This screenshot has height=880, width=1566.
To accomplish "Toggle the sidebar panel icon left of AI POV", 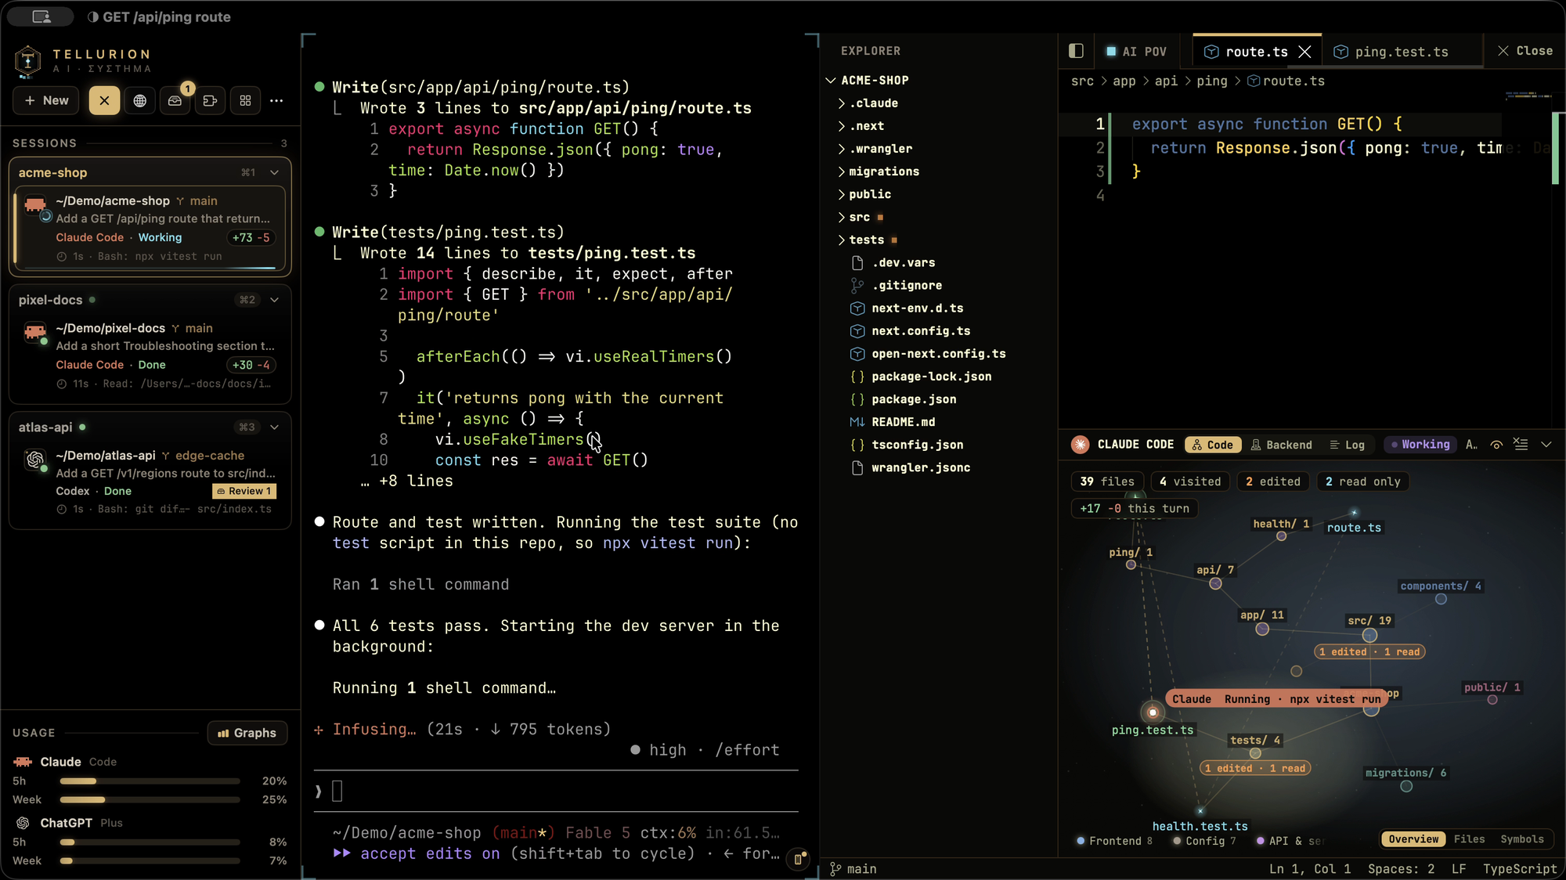I will [1076, 51].
